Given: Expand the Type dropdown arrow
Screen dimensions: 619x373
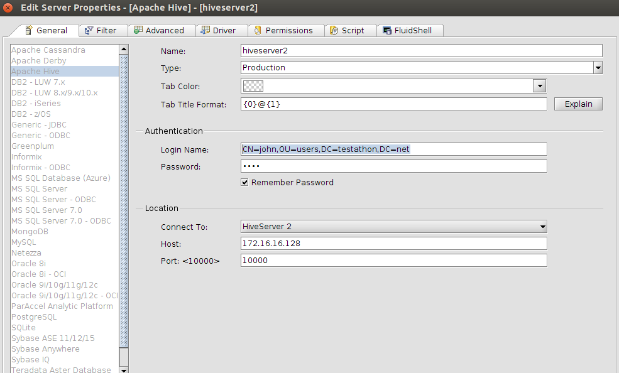Looking at the screenshot, I should 598,67.
